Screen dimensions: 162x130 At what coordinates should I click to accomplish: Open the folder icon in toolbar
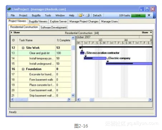80,15
